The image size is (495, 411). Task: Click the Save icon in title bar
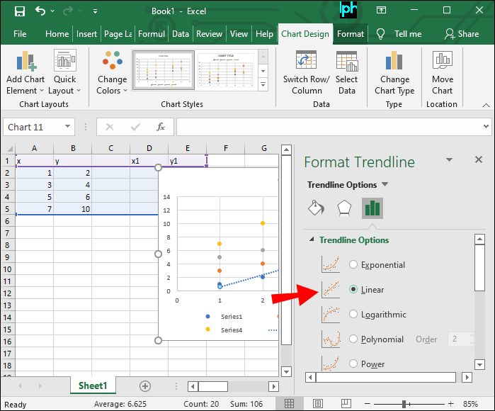[19, 11]
